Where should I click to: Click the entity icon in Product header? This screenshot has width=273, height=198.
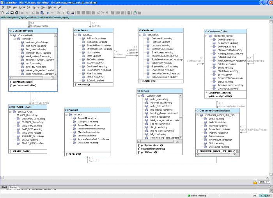tap(66, 110)
